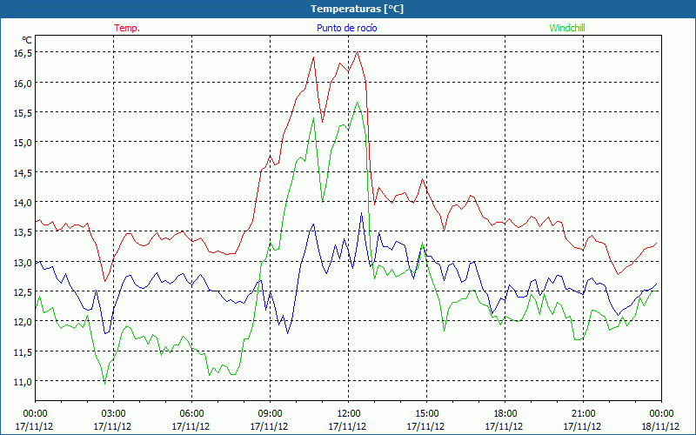
Task: Click the 18:00 time axis label
Action: pos(505,414)
